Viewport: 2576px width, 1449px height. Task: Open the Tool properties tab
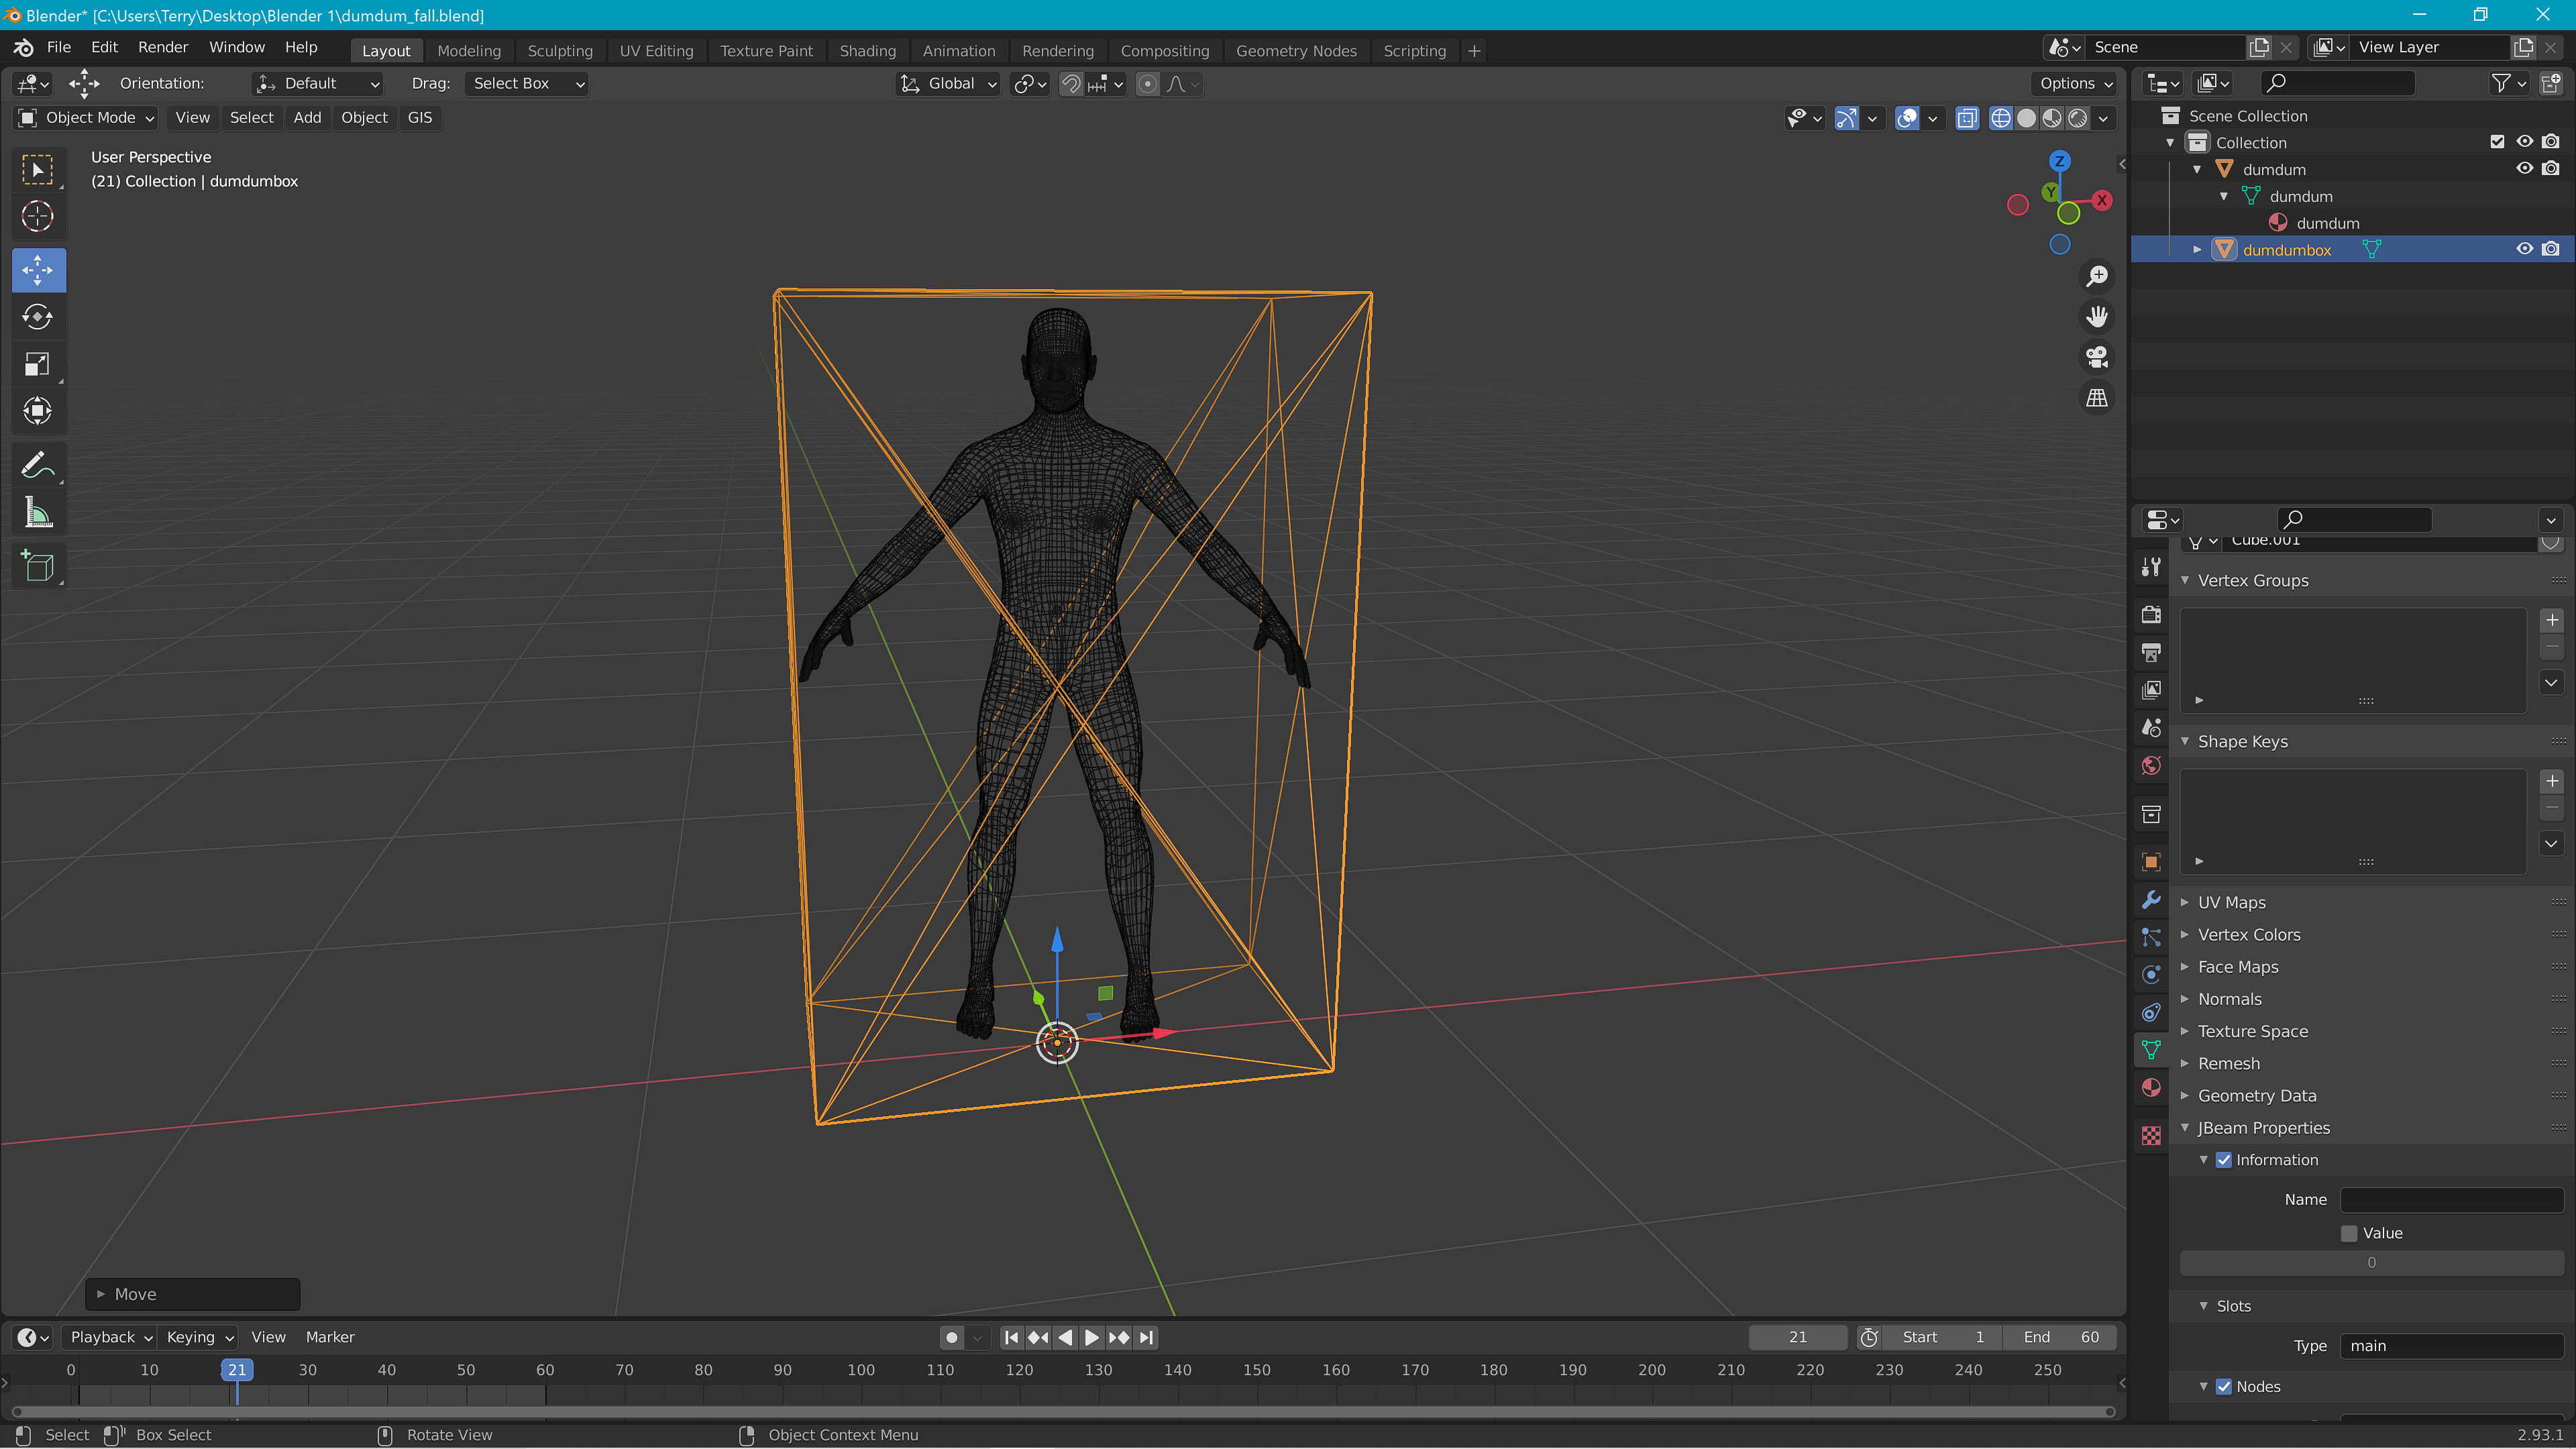tap(2151, 567)
